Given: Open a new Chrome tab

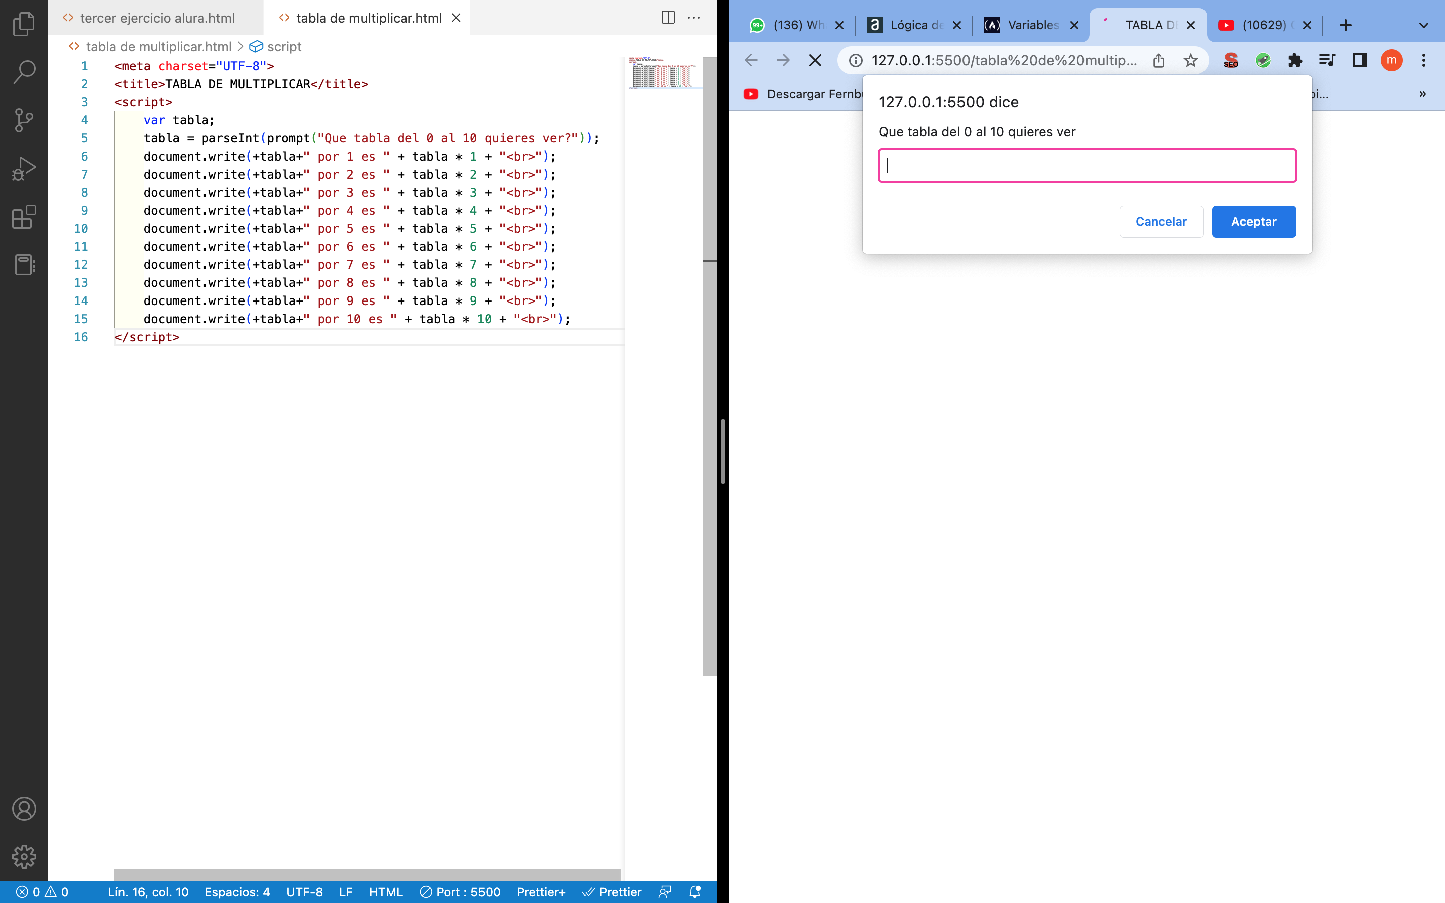Looking at the screenshot, I should 1345,25.
